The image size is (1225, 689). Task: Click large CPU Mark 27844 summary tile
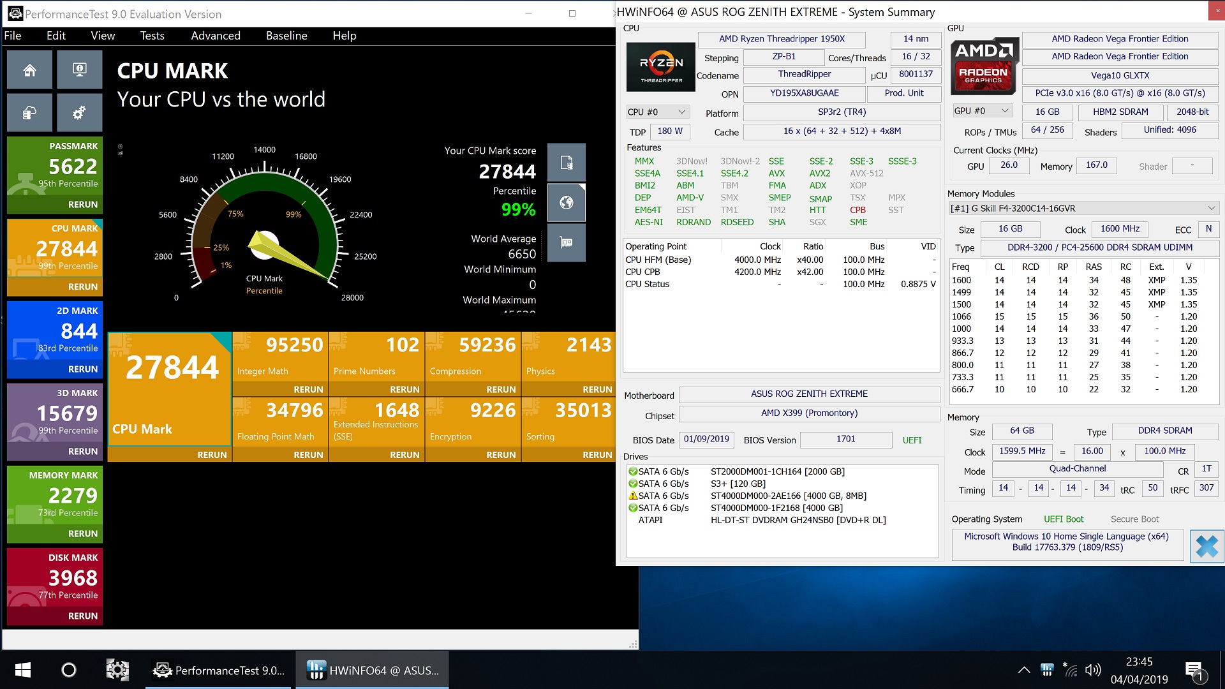click(169, 389)
